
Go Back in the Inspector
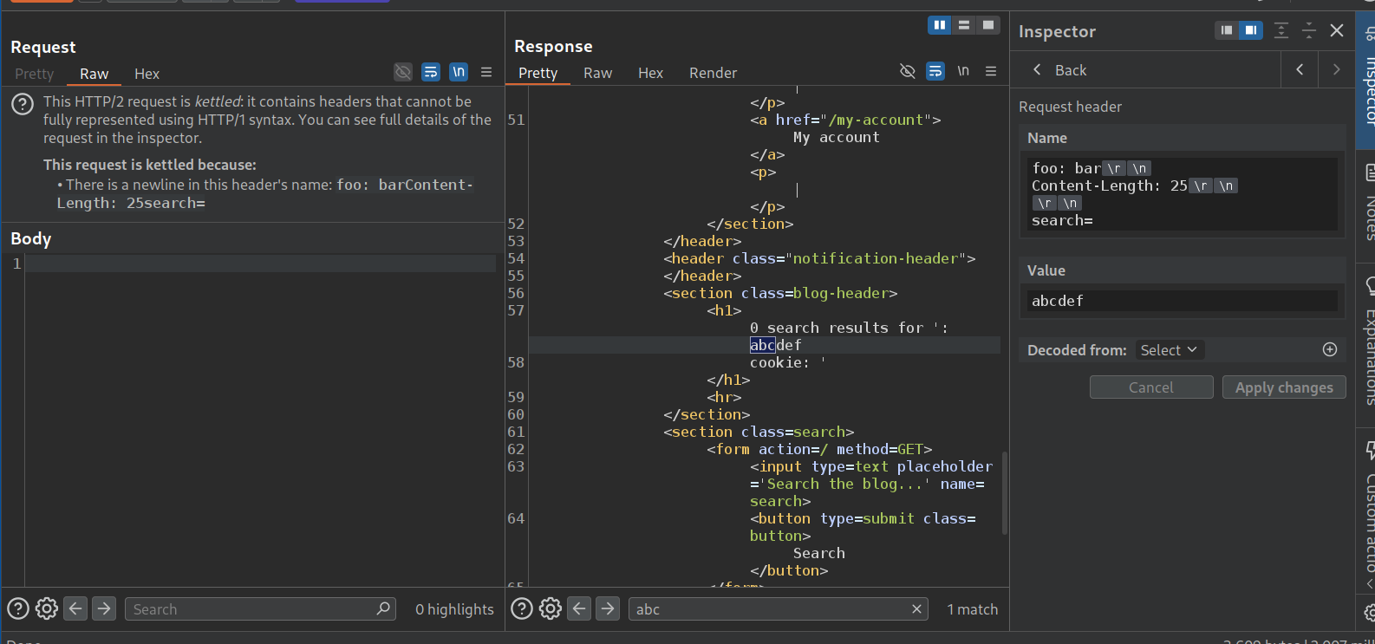pyautogui.click(x=1059, y=70)
